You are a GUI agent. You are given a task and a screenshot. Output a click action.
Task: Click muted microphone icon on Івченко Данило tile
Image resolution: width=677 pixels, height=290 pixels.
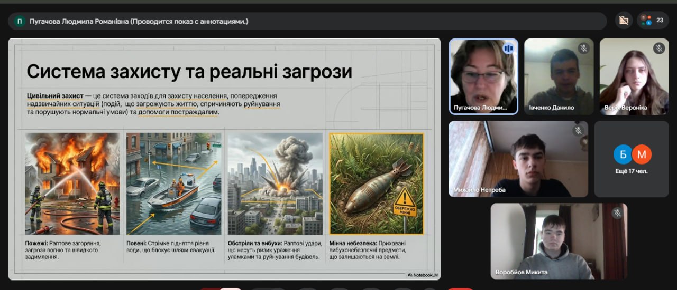click(x=583, y=49)
